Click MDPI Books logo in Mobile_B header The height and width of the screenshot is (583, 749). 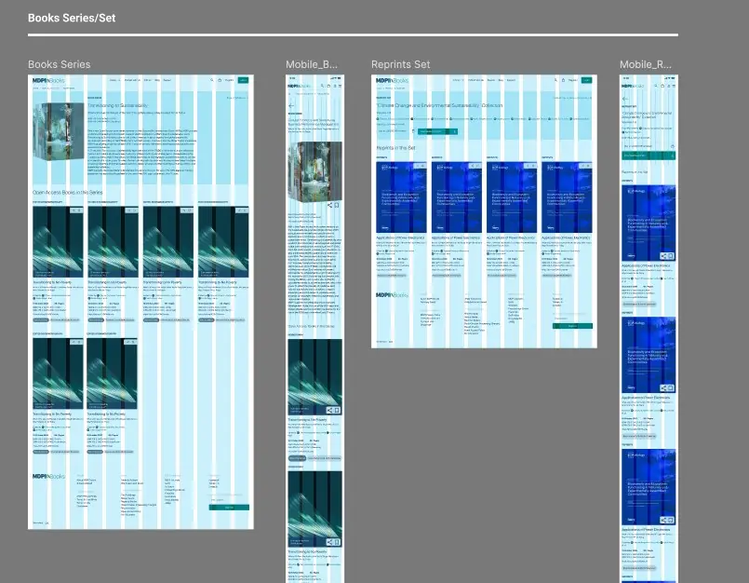click(x=299, y=86)
